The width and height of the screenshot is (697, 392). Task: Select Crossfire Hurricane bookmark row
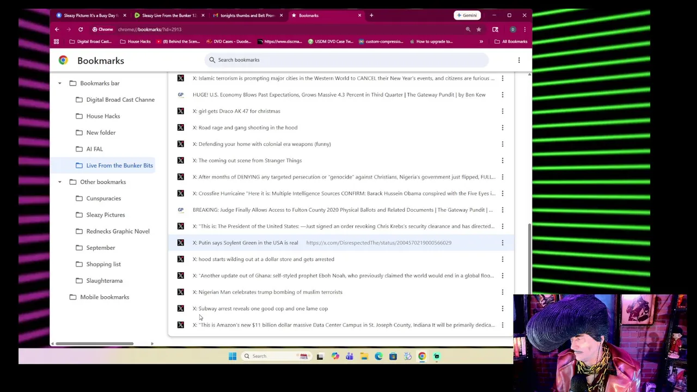coord(341,193)
